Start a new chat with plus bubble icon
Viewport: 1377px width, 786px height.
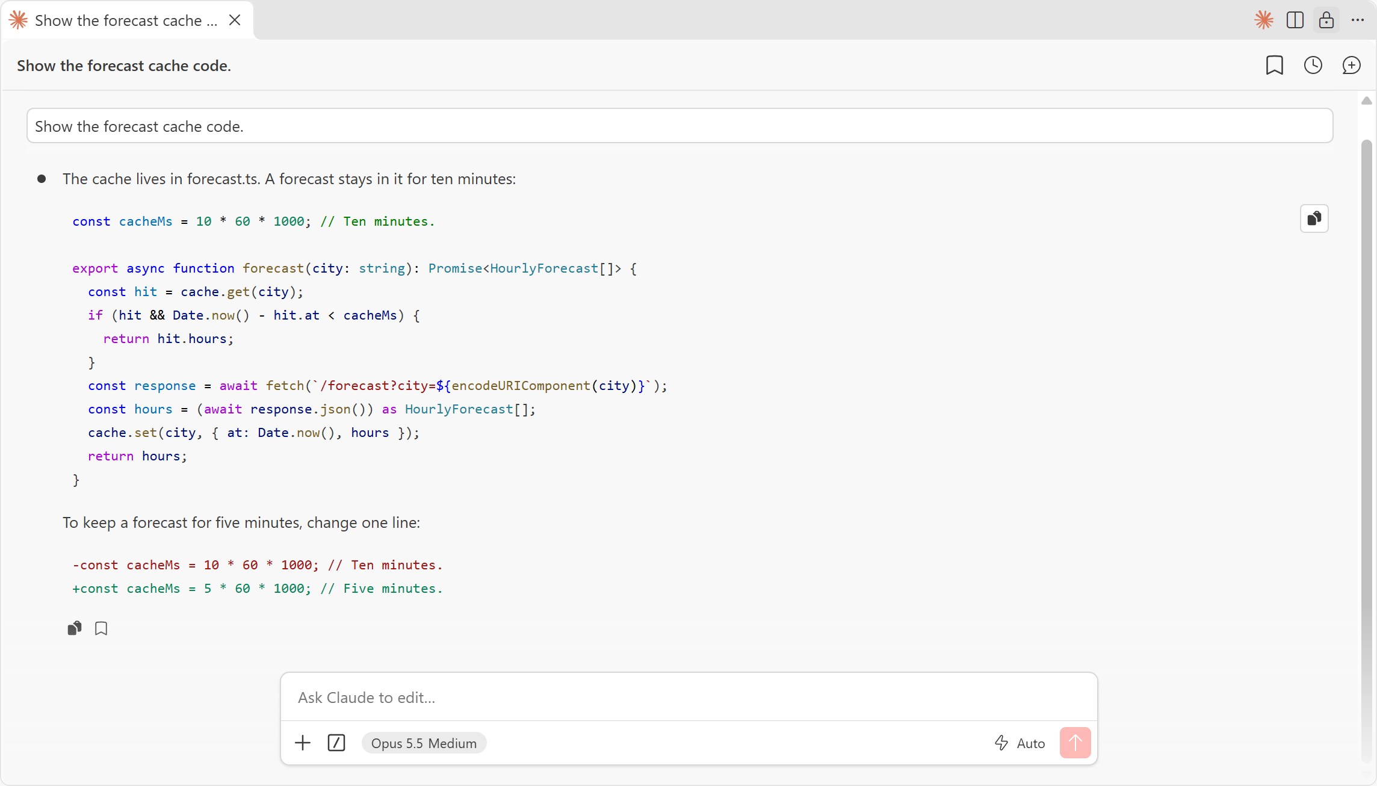(1352, 65)
